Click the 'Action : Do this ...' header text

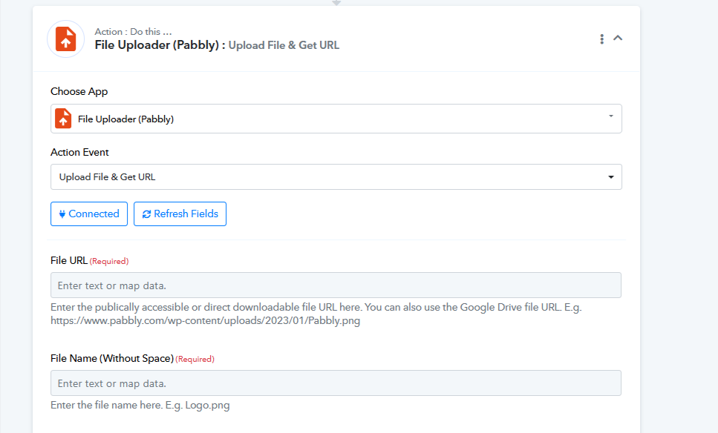pos(133,32)
